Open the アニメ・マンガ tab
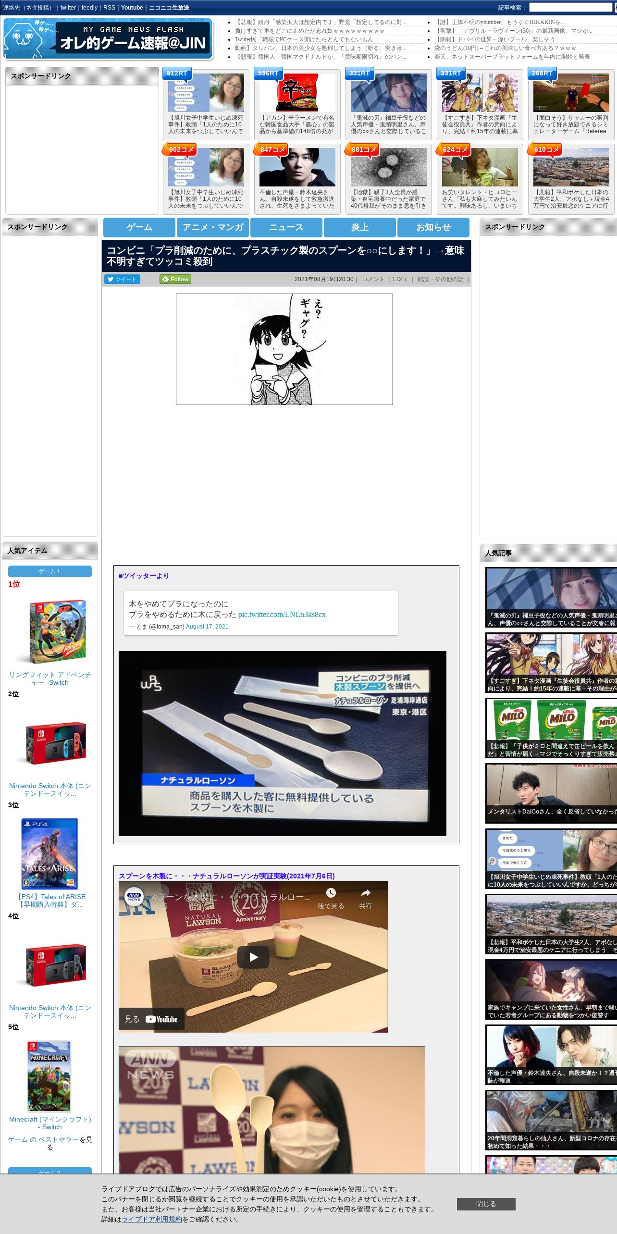The height and width of the screenshot is (1234, 617). point(213,227)
